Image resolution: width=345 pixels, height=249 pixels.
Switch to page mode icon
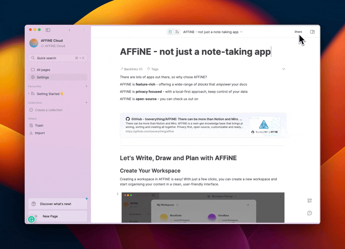(x=170, y=32)
